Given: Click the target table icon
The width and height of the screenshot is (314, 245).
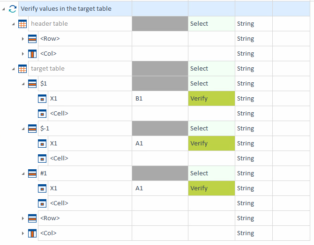Looking at the screenshot, I should click(22, 69).
